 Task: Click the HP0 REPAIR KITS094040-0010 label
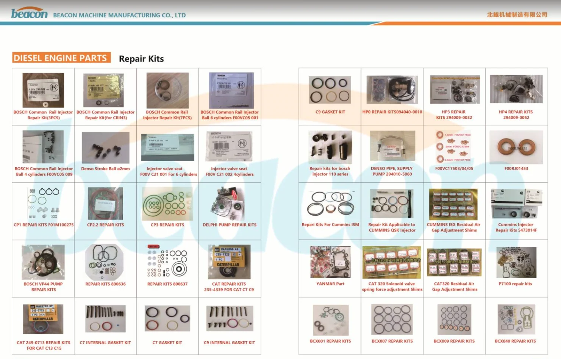[x=392, y=112]
